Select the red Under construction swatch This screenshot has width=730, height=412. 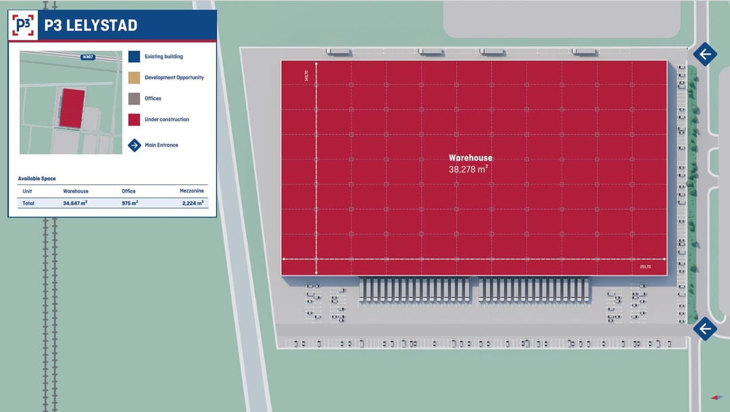click(135, 120)
